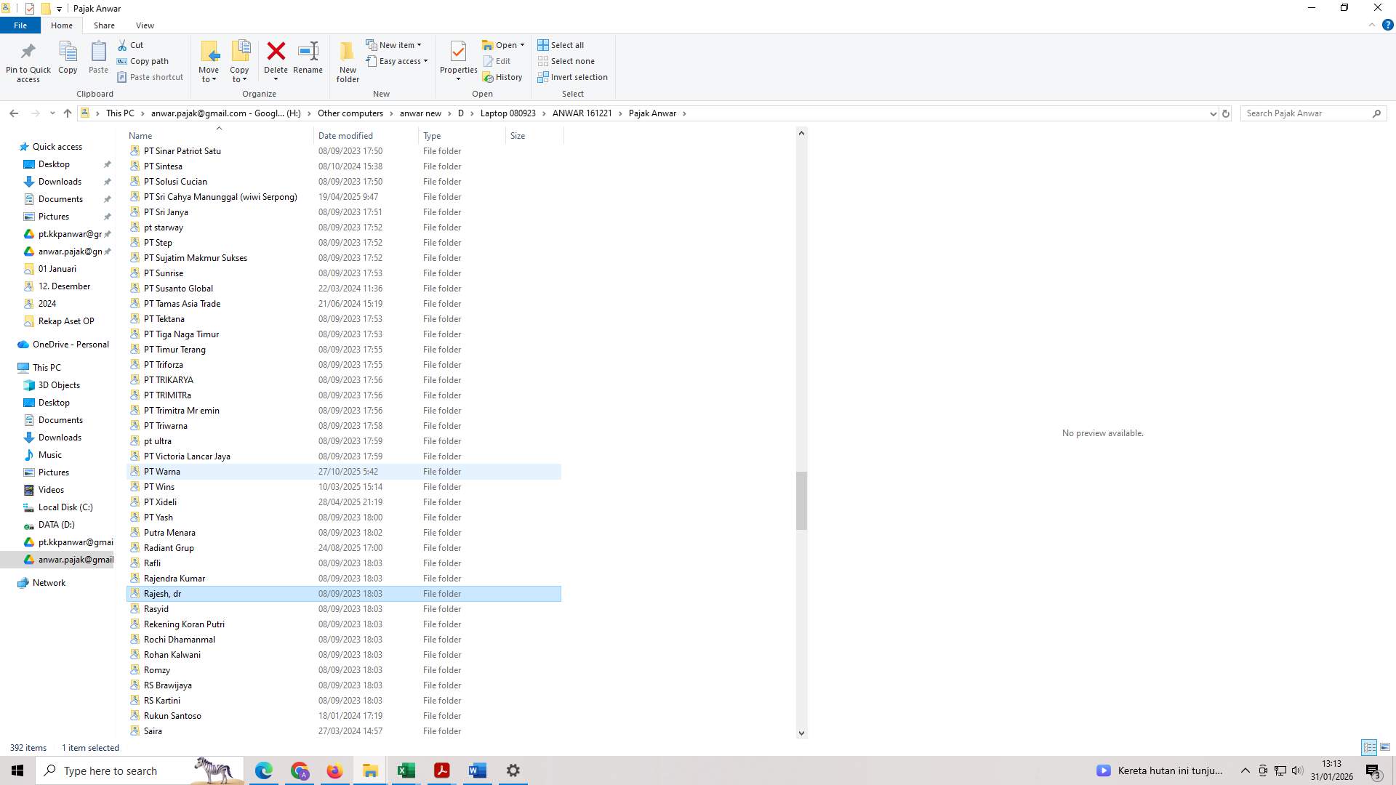Click the Pin to Quick access icon
Viewport: 1396px width, 785px height.
pos(28,58)
